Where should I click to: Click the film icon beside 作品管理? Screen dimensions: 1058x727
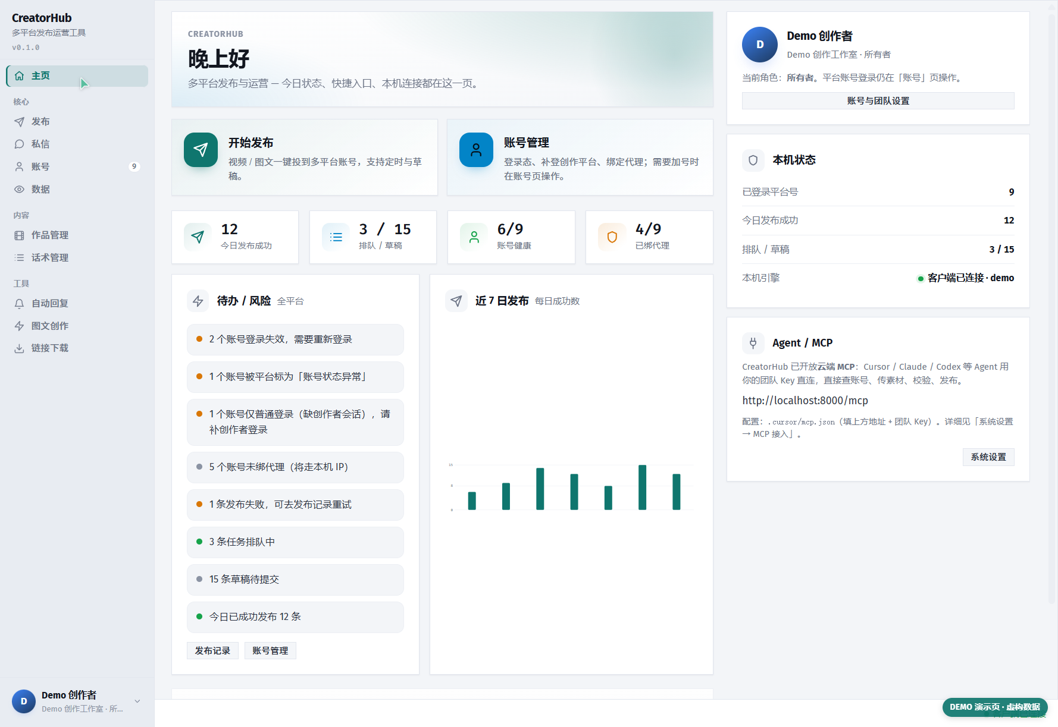19,235
